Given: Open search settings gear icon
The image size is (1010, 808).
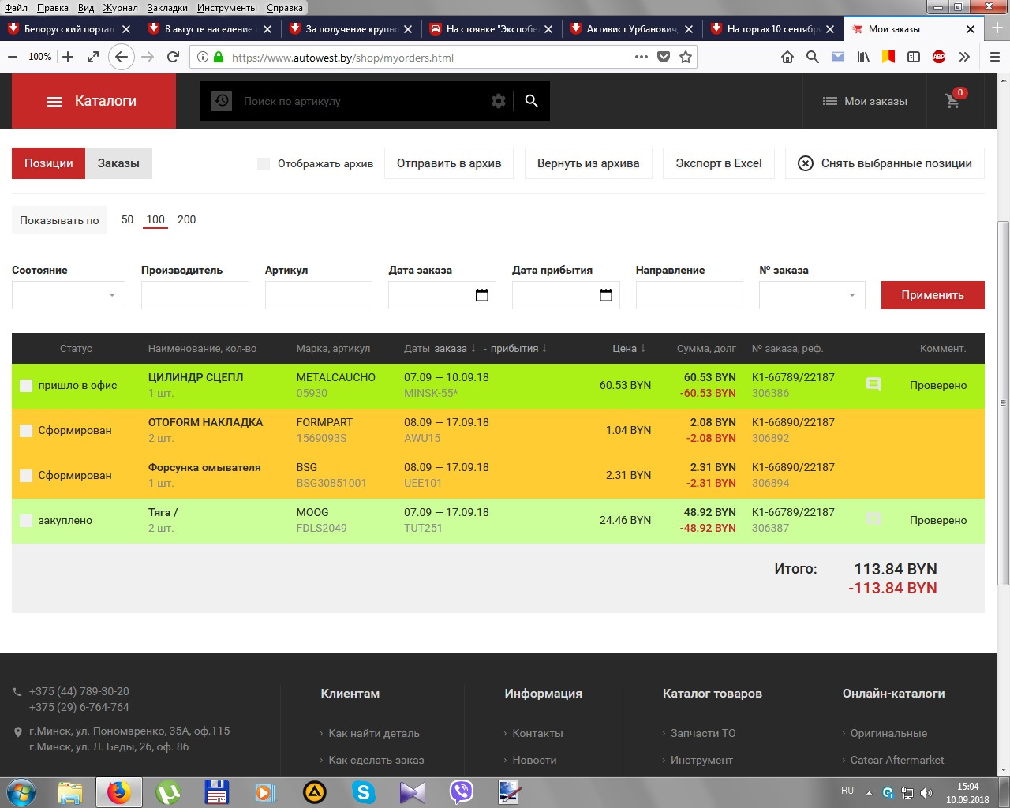Looking at the screenshot, I should (x=498, y=101).
